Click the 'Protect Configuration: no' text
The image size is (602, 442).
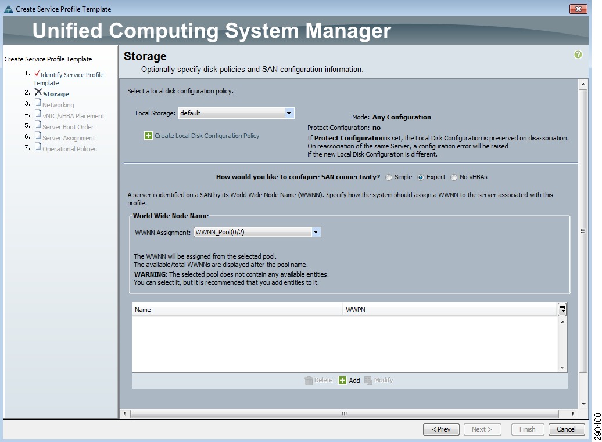tap(344, 128)
